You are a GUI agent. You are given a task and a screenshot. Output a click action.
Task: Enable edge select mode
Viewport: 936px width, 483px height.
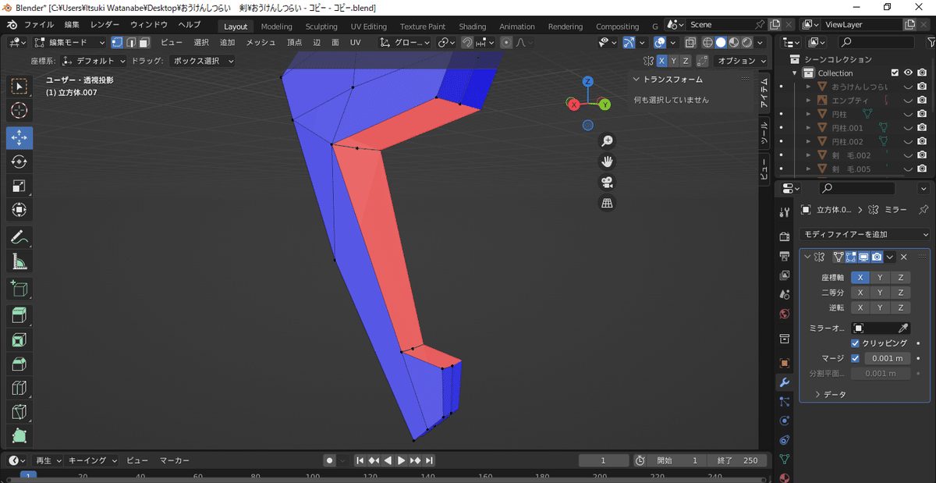[x=130, y=42]
